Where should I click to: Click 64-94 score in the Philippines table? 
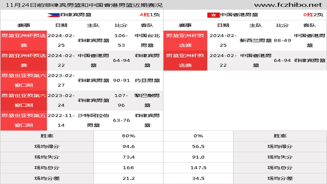point(121,60)
